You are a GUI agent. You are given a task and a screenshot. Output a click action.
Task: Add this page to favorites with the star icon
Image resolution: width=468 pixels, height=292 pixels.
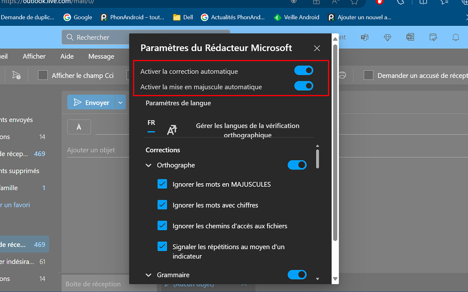point(354,2)
